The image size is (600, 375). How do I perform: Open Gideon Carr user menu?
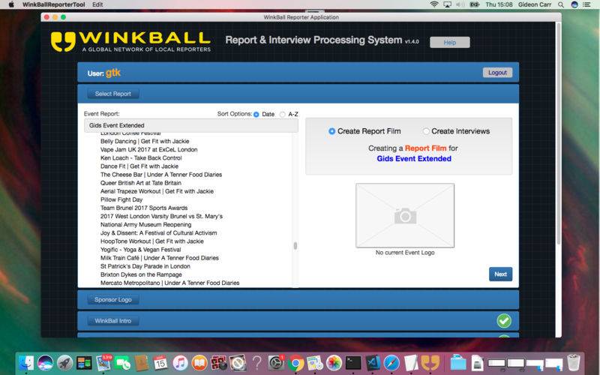click(x=535, y=4)
